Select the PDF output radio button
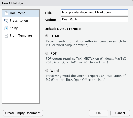Screen dimensions: 133x118 coord(47,53)
